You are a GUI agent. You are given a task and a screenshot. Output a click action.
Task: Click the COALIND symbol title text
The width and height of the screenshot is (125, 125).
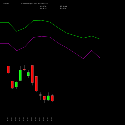[6, 4]
